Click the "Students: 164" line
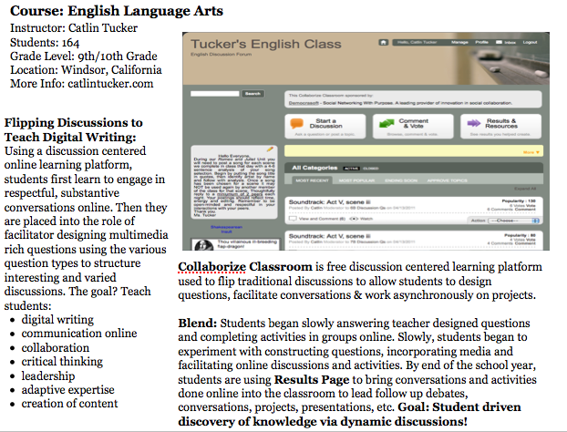The image size is (567, 432). click(45, 42)
